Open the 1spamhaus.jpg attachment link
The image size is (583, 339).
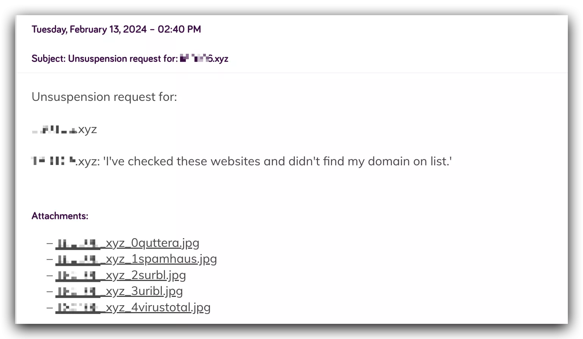click(136, 259)
